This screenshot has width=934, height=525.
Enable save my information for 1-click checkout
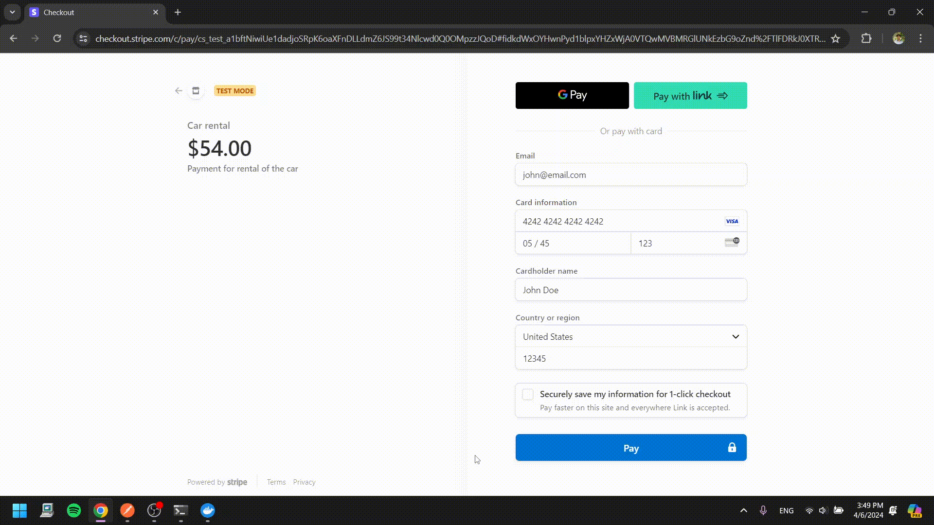pyautogui.click(x=528, y=394)
